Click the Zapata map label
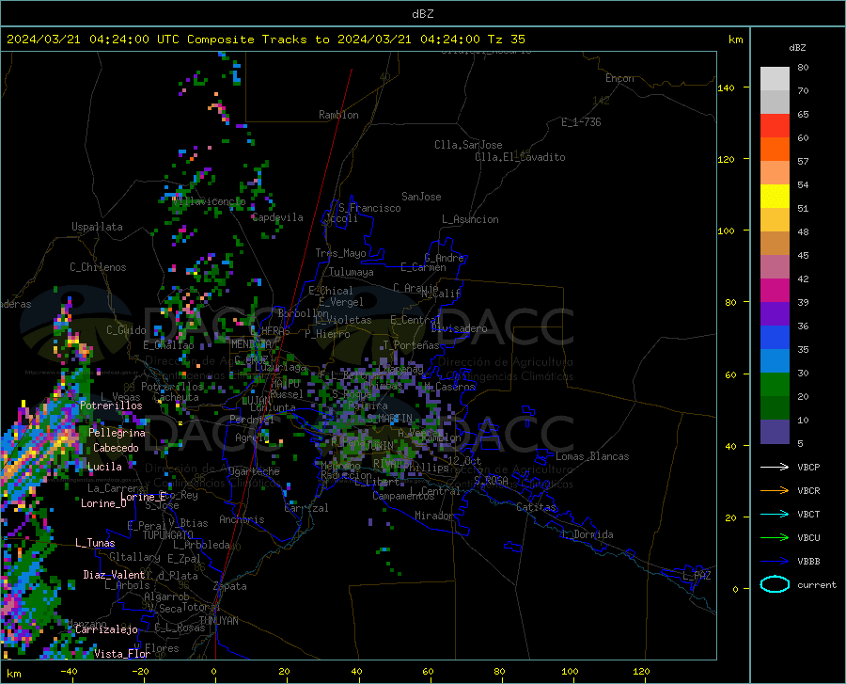Screen dimensions: 846x684 click(230, 586)
